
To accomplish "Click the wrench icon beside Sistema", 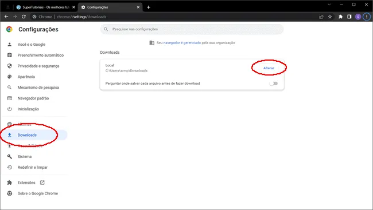I will [10, 157].
